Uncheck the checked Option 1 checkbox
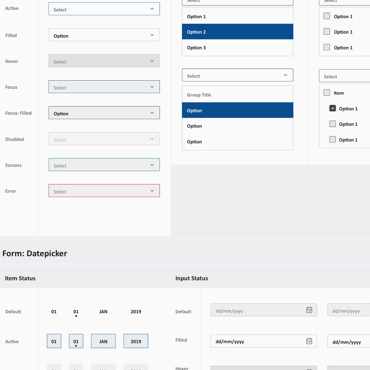 332,108
